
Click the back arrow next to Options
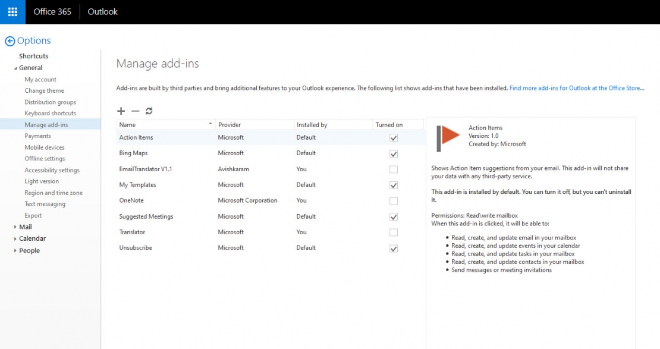click(11, 40)
